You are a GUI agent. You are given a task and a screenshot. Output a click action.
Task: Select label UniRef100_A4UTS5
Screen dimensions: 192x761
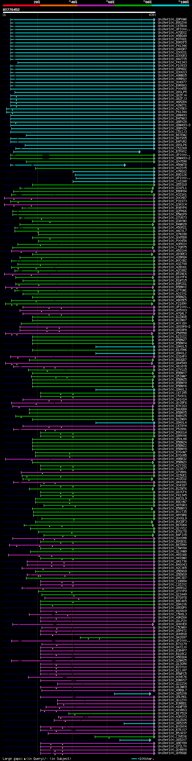coord(172,59)
